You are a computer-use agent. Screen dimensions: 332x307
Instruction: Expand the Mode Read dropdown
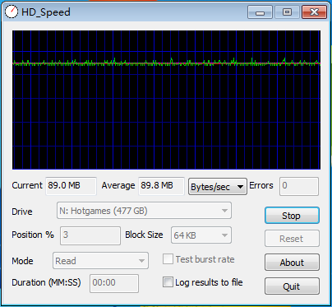[x=100, y=261]
